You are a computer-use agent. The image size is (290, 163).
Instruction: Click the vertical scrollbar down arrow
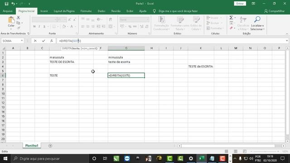click(x=287, y=141)
